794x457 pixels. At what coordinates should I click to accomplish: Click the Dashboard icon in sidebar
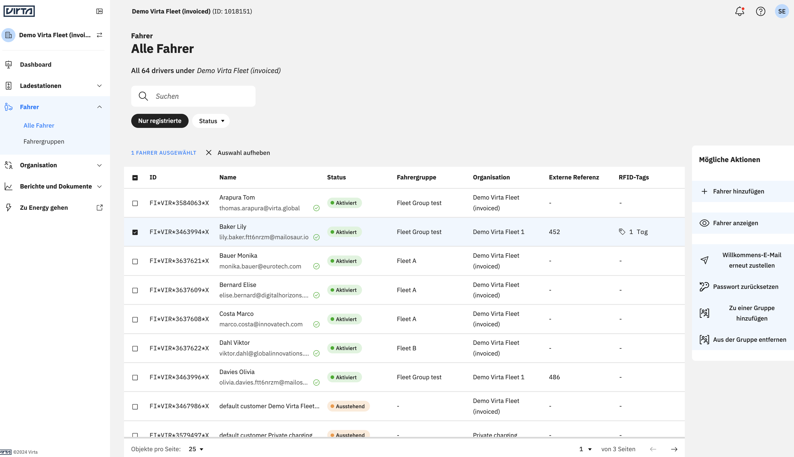coord(9,64)
